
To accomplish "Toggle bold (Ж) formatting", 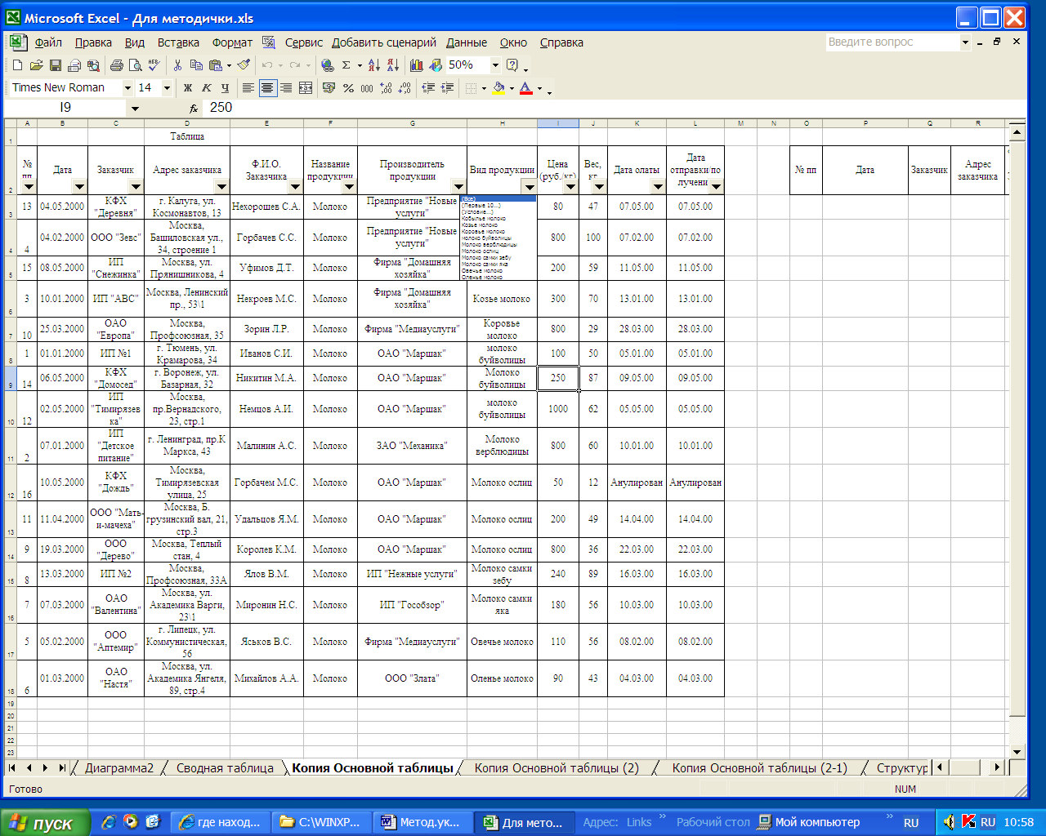I will point(188,87).
